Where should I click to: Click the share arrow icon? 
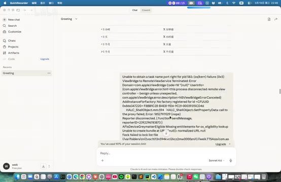276,19
